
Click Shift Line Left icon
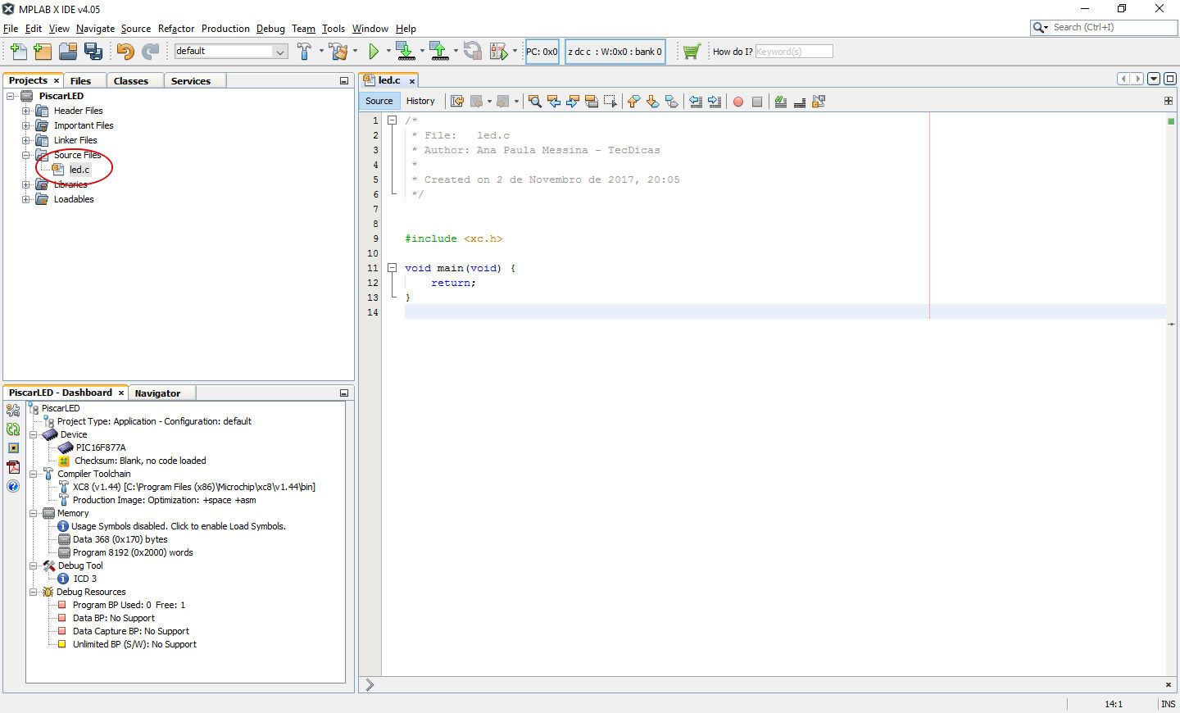pos(695,102)
